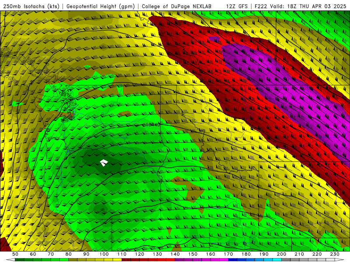The width and height of the screenshot is (350, 262).
Task: Click the dark maroon swatch at 110 kts
Action: click(126, 260)
